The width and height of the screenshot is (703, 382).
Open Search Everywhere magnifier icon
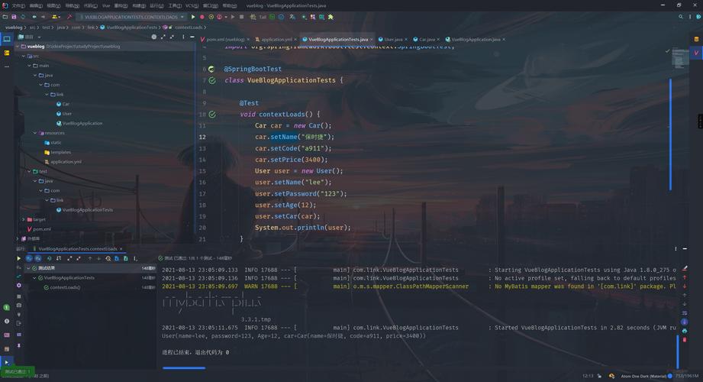click(x=681, y=17)
